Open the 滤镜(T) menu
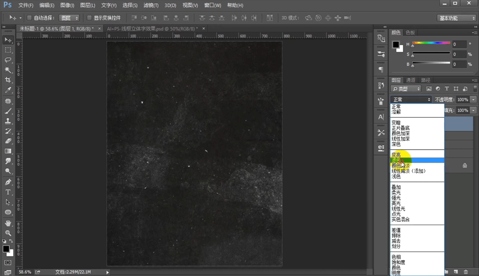 [151, 5]
